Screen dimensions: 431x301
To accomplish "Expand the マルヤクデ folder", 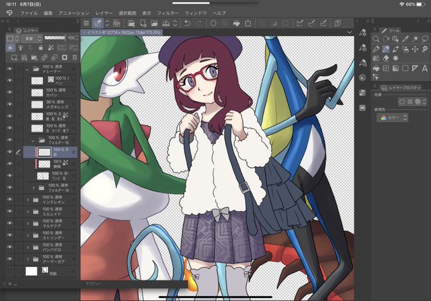I will [28, 224].
